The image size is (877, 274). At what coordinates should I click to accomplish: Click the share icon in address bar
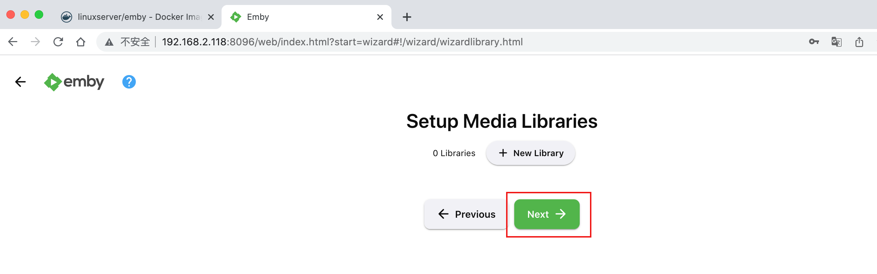859,42
